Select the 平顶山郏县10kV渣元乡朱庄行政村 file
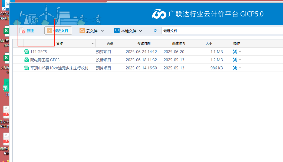283x162 pixels. (x=61, y=68)
